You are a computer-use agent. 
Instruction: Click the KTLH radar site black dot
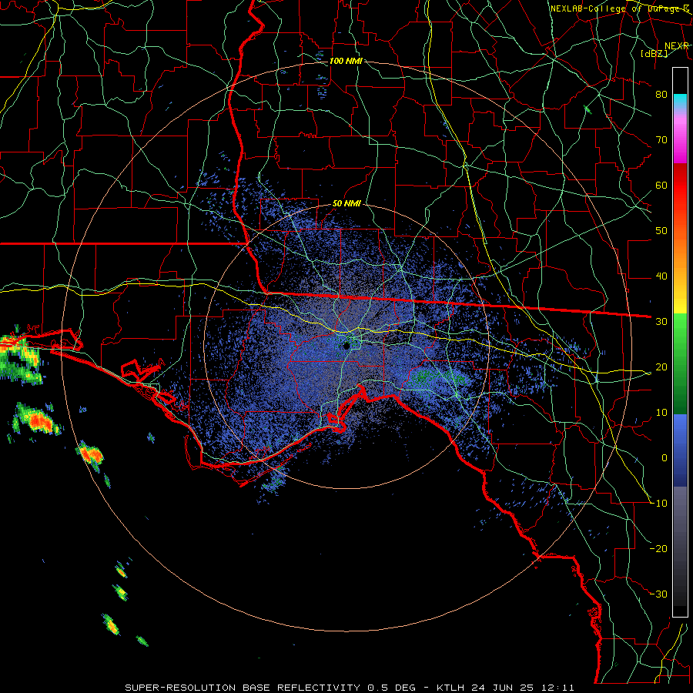[347, 346]
